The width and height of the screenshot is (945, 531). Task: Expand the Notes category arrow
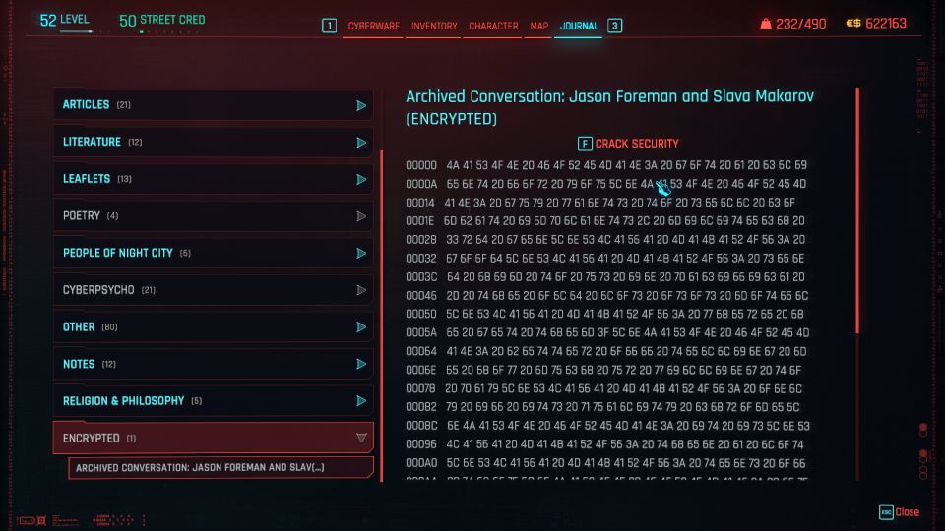pos(361,364)
